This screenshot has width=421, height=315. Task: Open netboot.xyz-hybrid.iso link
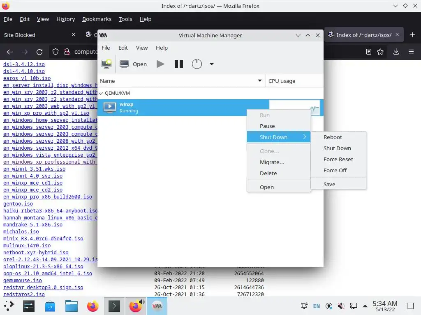(36, 252)
